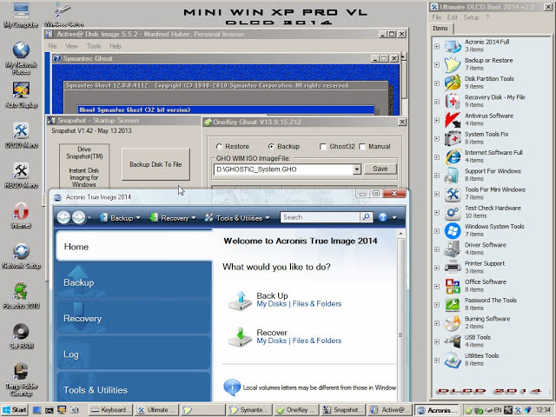Click Acronis forward navigation arrow

coord(79,217)
